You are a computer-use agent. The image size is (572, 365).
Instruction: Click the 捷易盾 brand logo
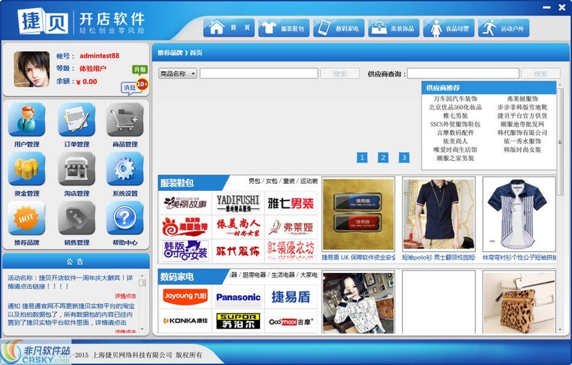pyautogui.click(x=290, y=296)
